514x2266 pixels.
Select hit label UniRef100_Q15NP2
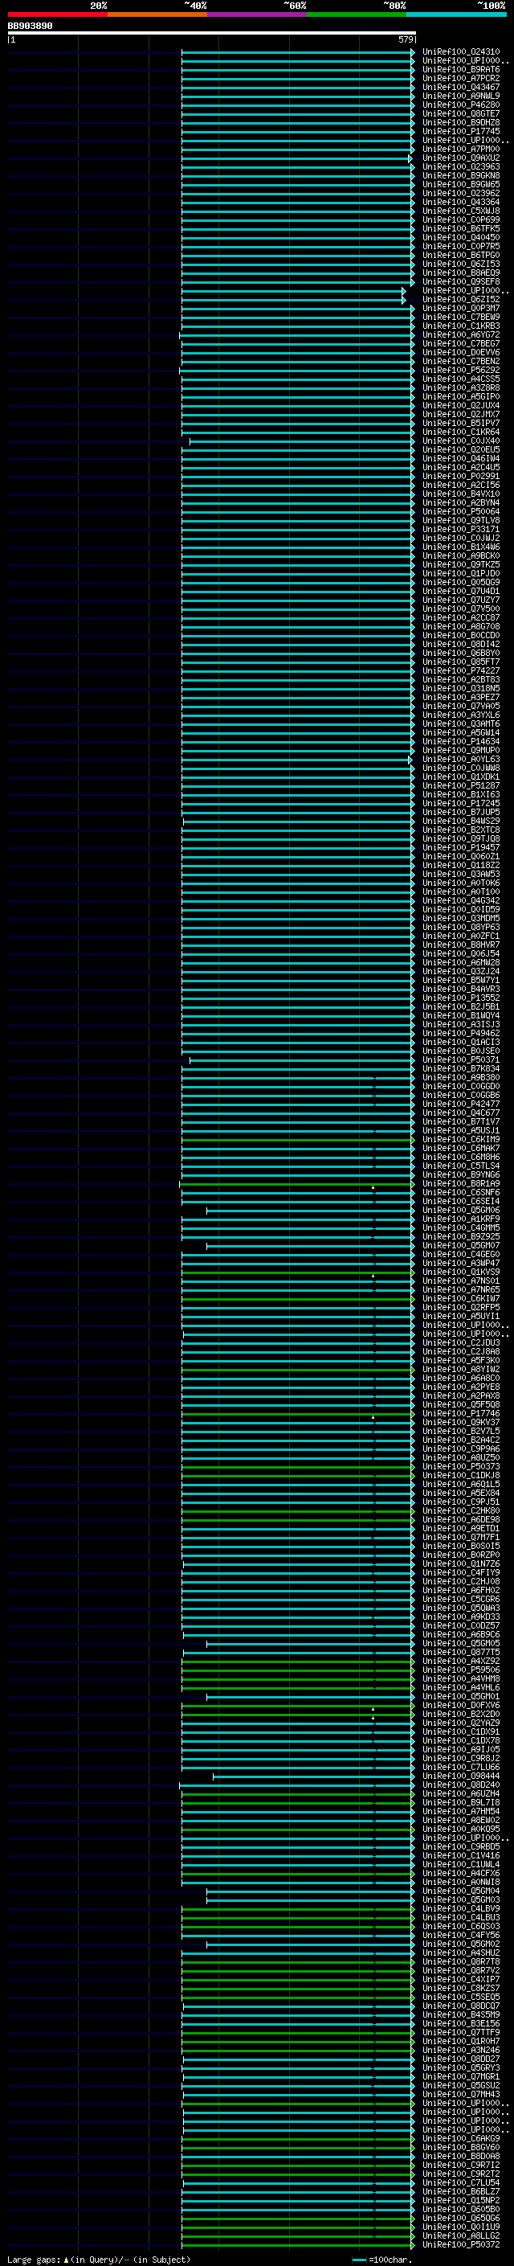[460, 2200]
